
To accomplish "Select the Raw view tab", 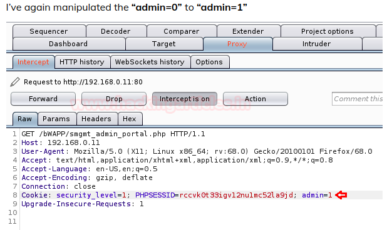I will pos(25,119).
